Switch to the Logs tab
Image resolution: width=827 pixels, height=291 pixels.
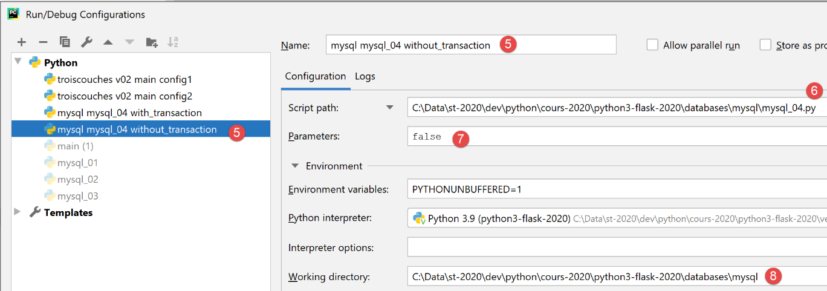click(x=365, y=76)
